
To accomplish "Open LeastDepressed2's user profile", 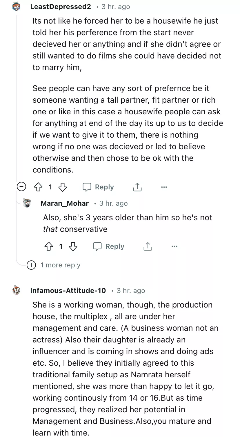I will [61, 7].
